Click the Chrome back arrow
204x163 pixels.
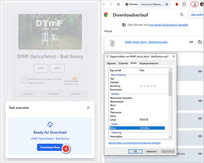click(x=104, y=4)
